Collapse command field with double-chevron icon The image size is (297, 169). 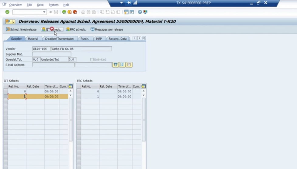(x=50, y=12)
